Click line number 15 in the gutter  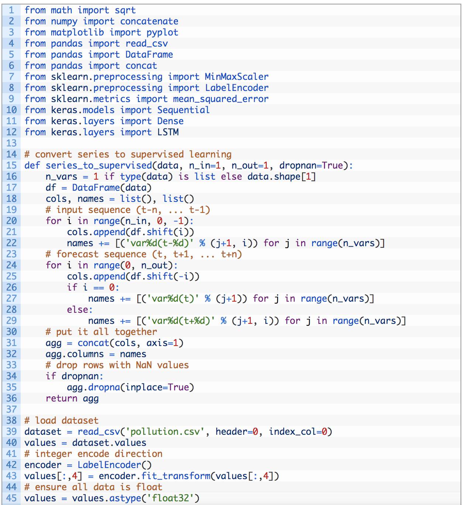11,165
